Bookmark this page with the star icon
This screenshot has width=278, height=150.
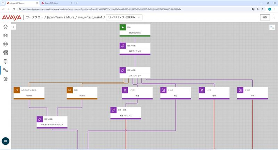pyautogui.click(x=262, y=9)
